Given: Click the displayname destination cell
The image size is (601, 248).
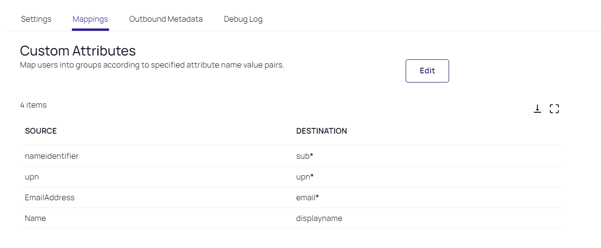Looking at the screenshot, I should pos(319,218).
